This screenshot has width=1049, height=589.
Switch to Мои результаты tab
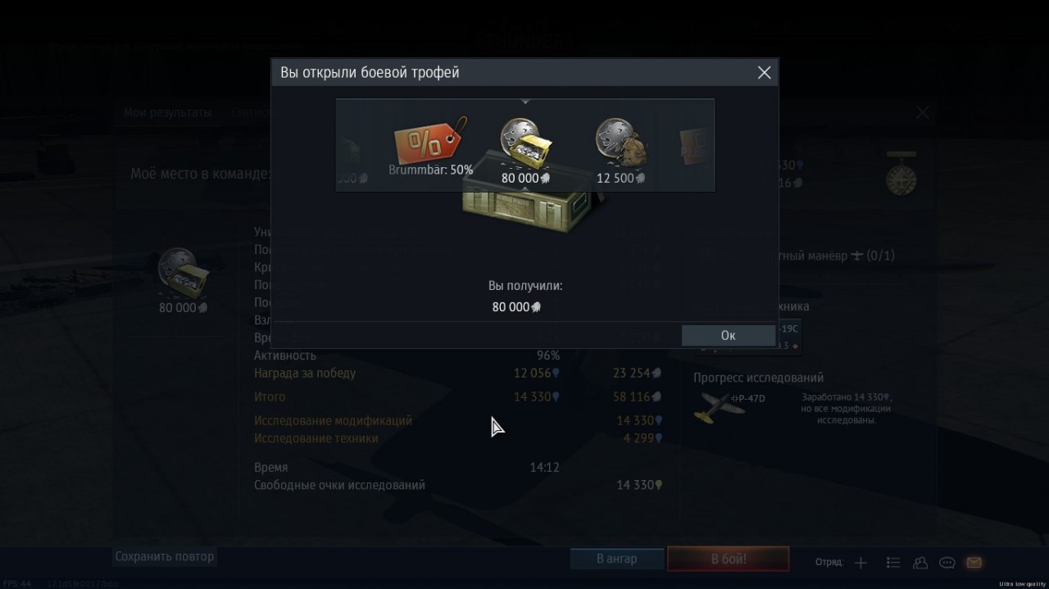click(167, 112)
